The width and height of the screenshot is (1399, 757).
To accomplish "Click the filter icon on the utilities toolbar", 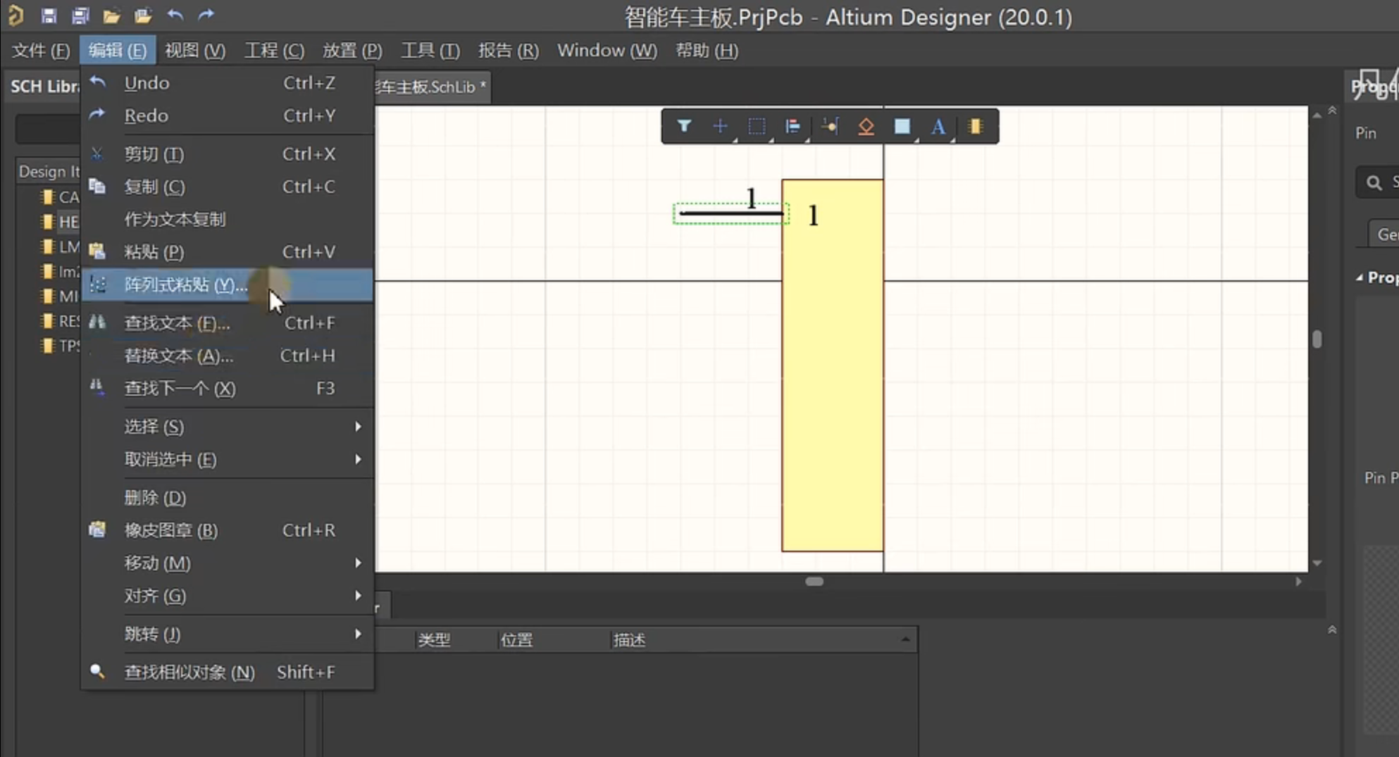I will pos(683,127).
